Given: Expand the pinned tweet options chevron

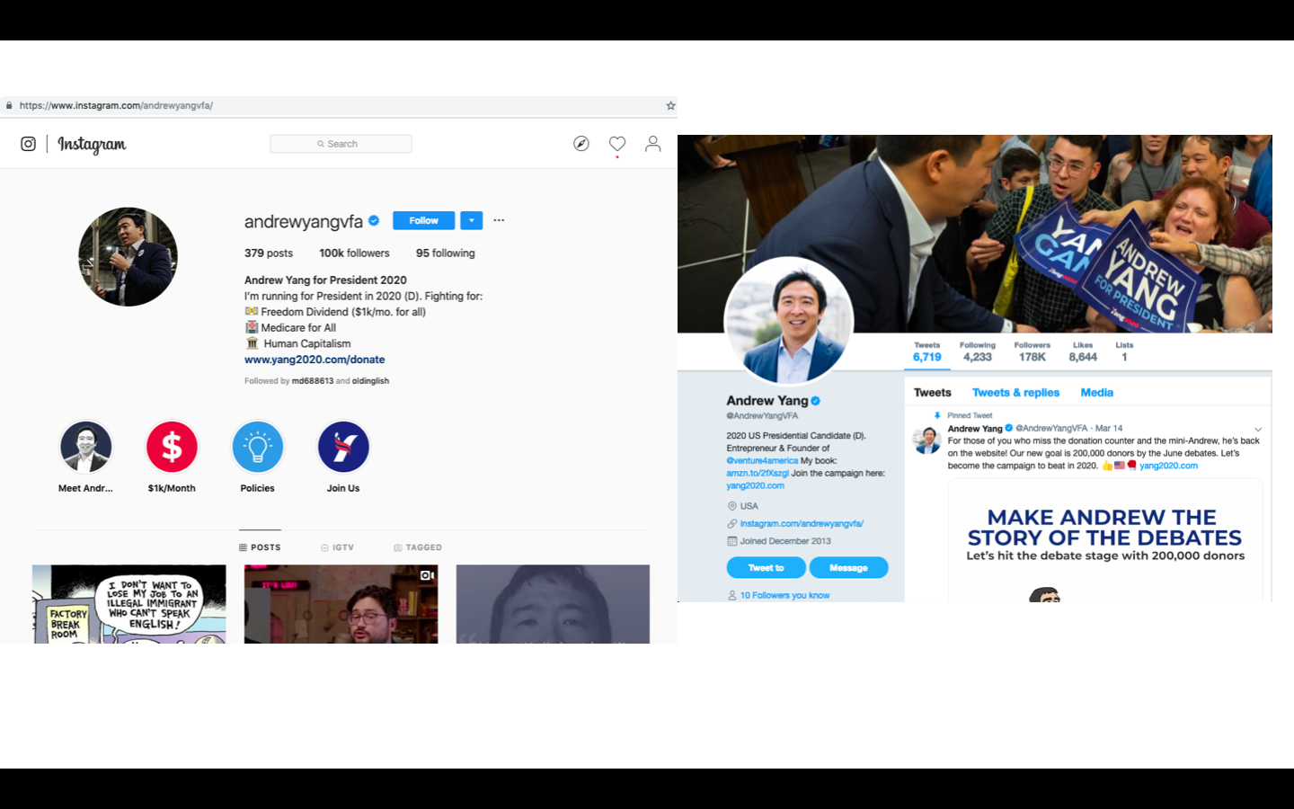Looking at the screenshot, I should click(x=1258, y=429).
